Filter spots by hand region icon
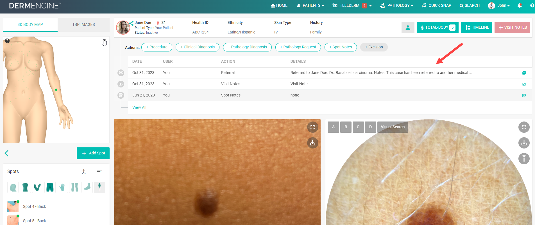Image resolution: width=535 pixels, height=225 pixels. (x=62, y=187)
